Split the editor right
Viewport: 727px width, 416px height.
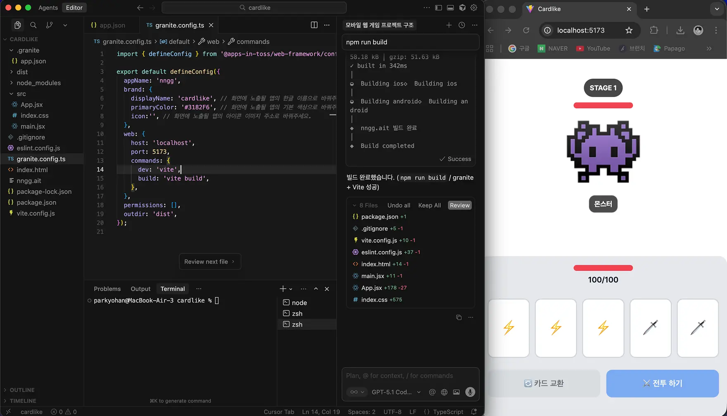314,25
